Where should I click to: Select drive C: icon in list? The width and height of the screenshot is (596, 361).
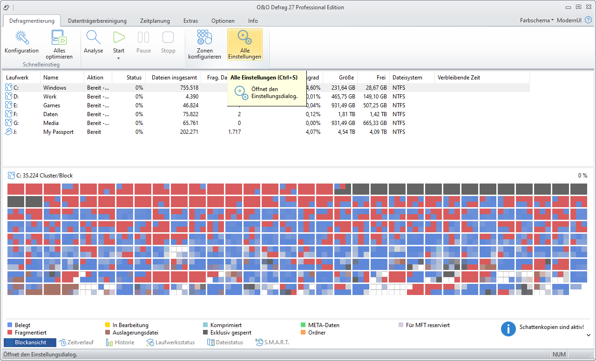(9, 87)
